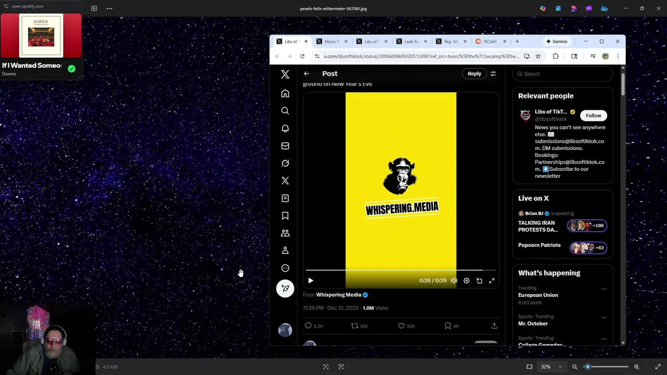Open the Photos app three-dot menu
The image size is (667, 375).
tap(109, 8)
